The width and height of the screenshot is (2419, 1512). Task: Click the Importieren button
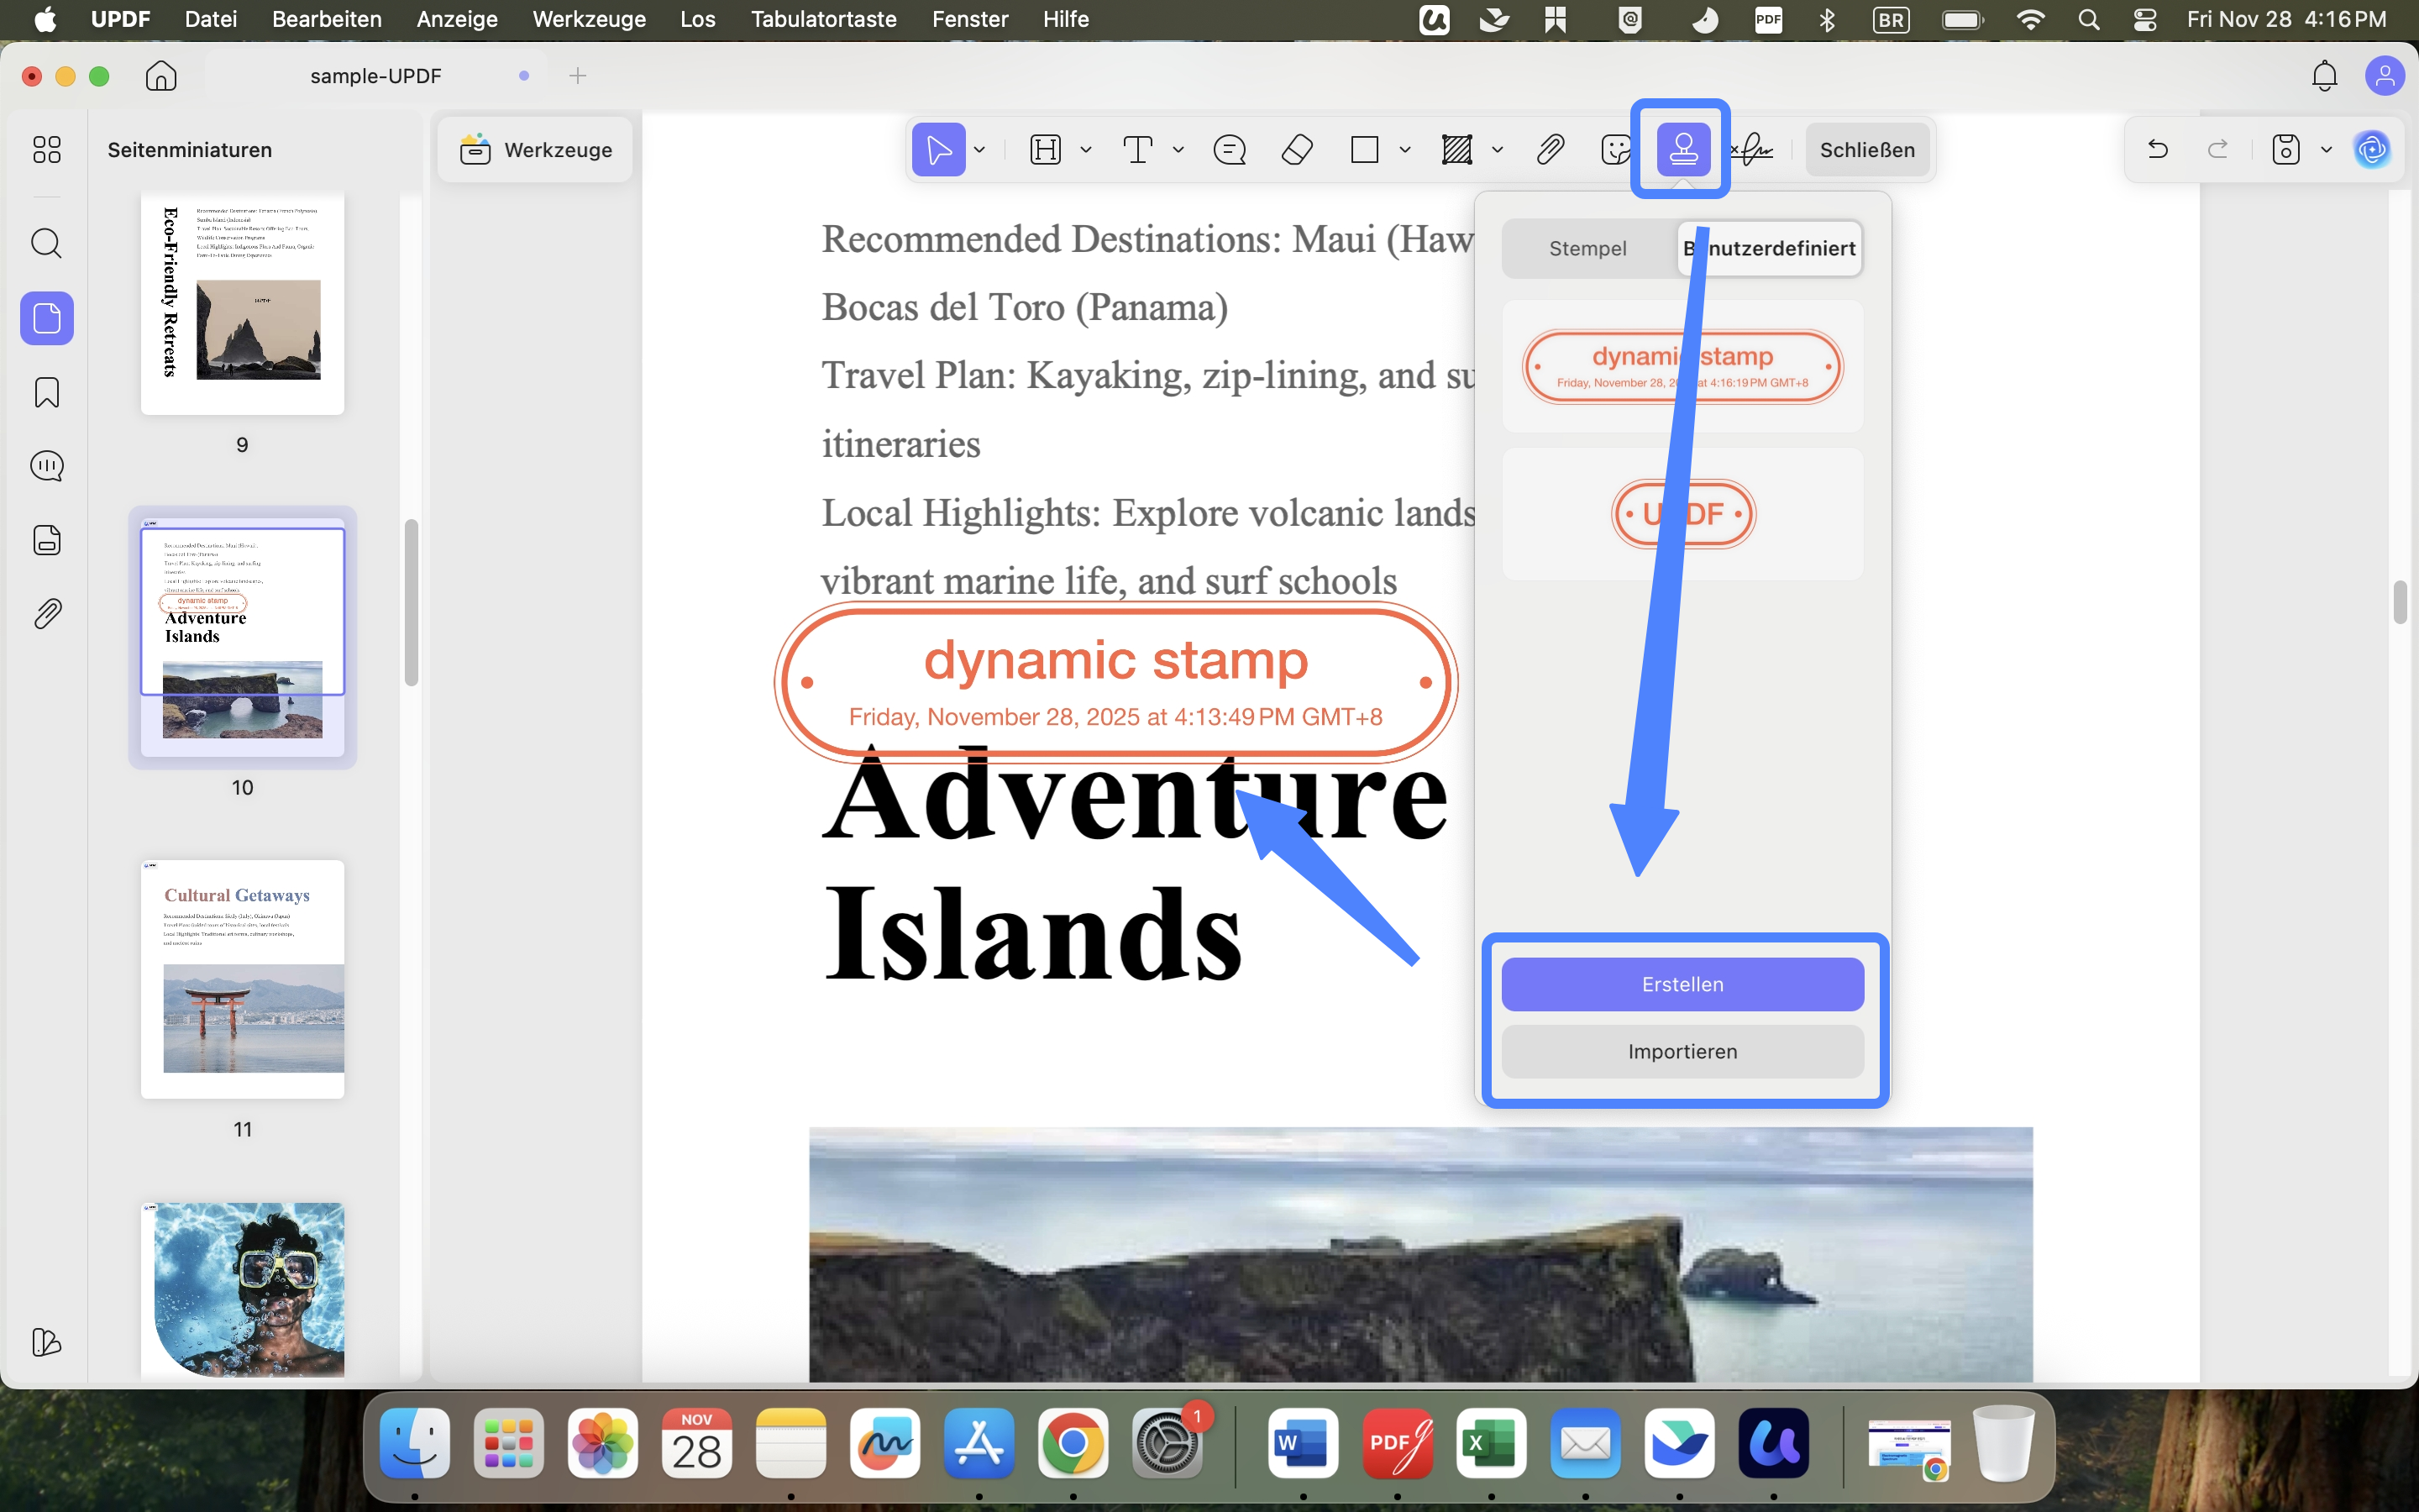[x=1682, y=1051]
